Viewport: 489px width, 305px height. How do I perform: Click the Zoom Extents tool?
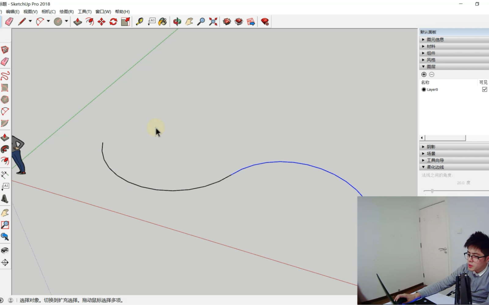[213, 21]
